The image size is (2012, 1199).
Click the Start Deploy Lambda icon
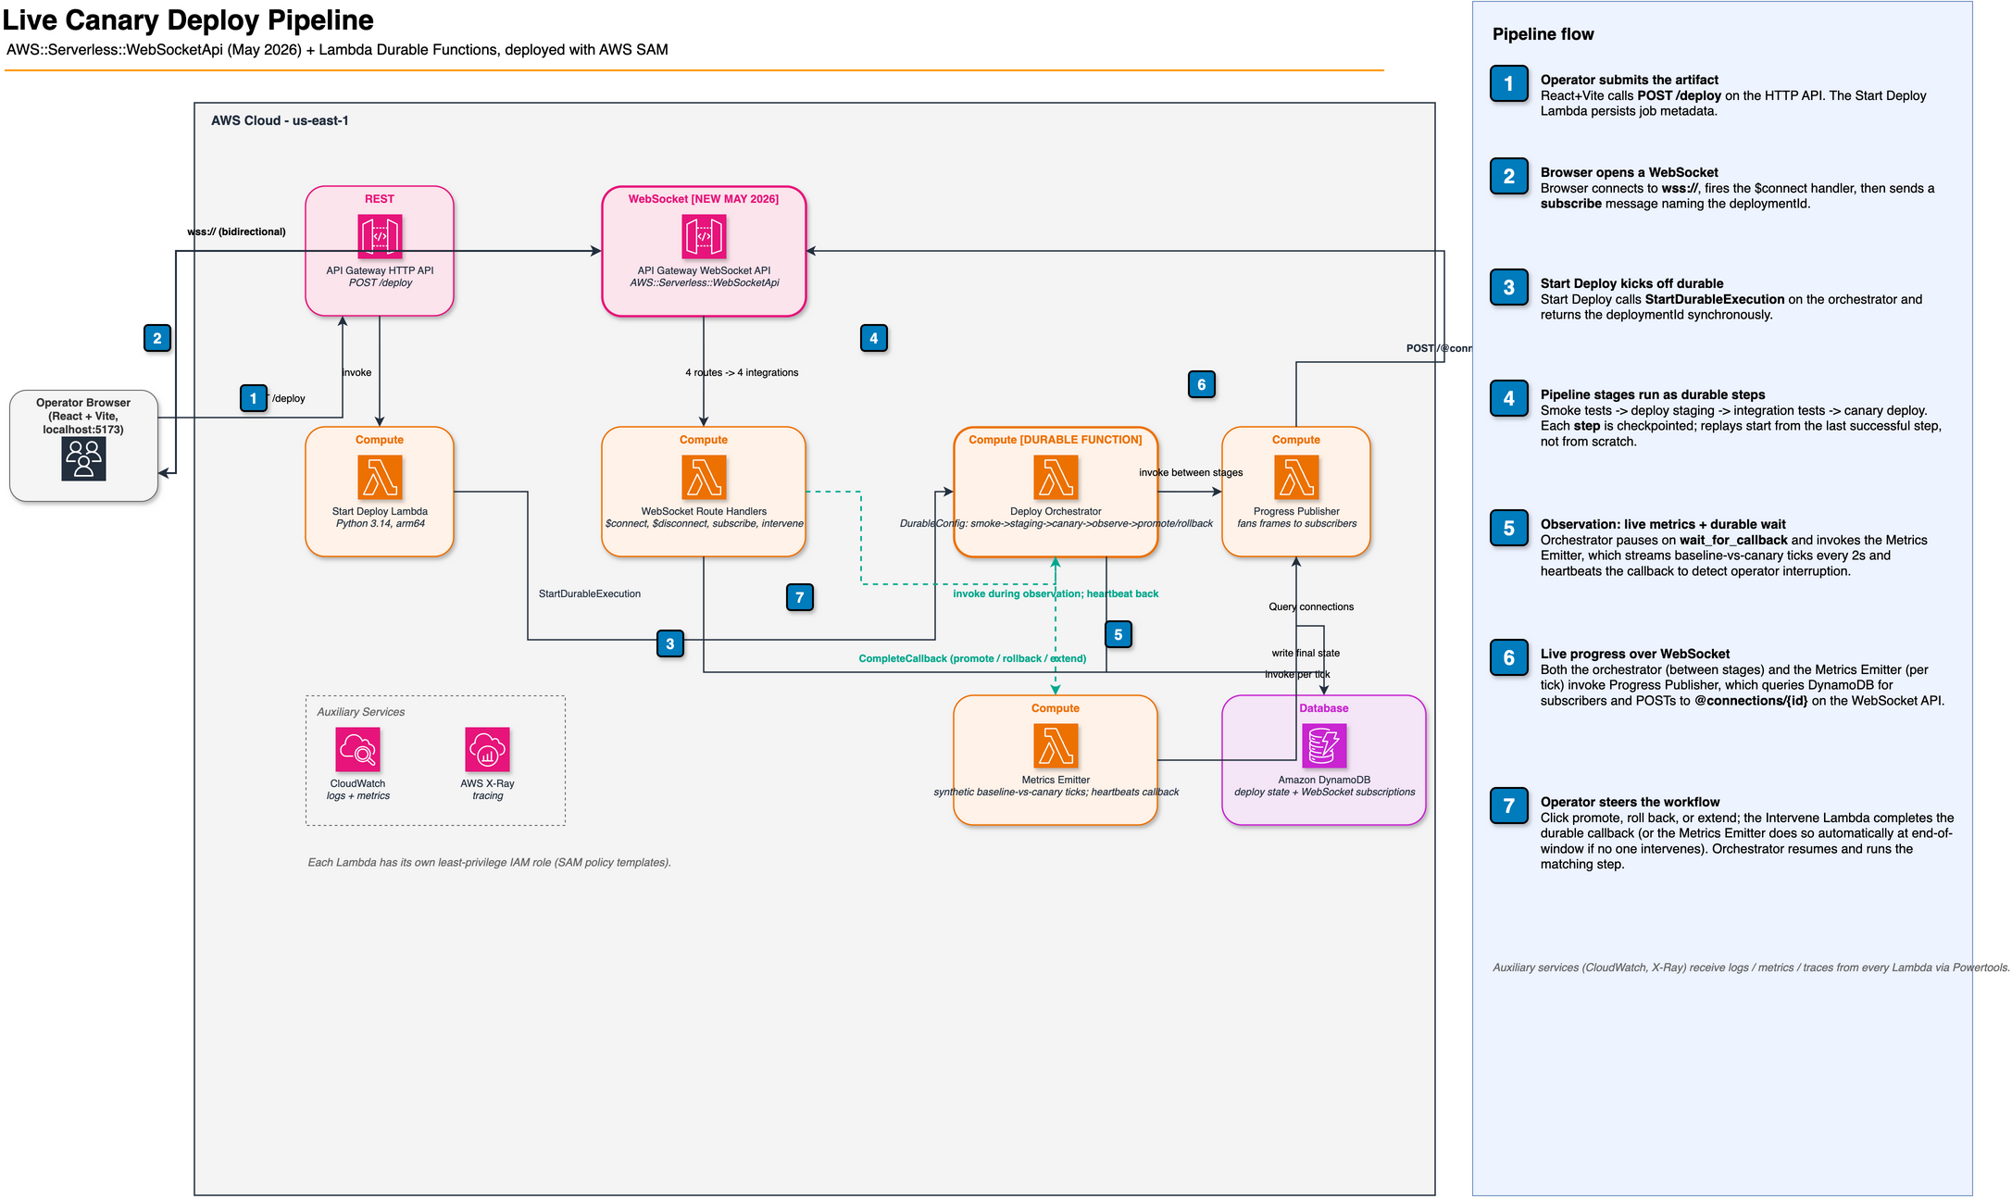click(380, 478)
